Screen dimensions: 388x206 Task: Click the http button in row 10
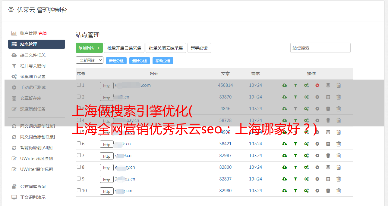(x=107, y=191)
